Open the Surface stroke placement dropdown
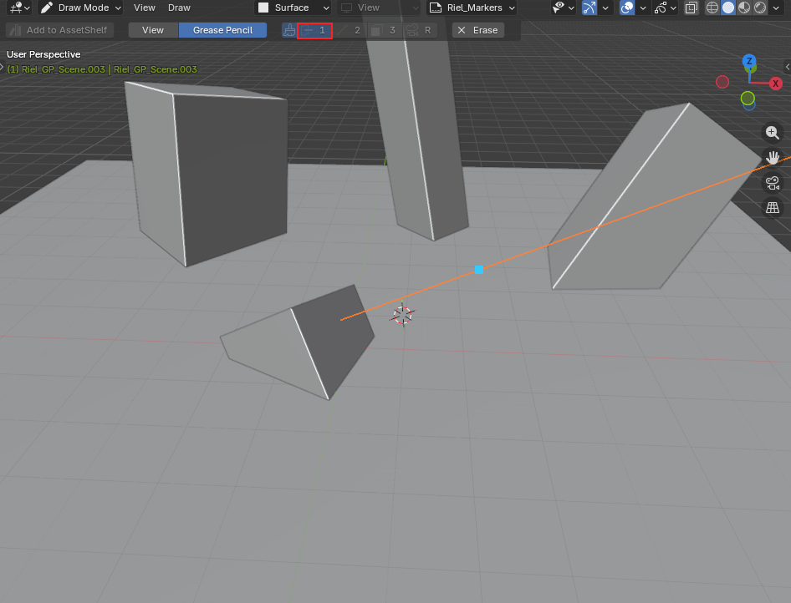The image size is (791, 603). [x=293, y=8]
